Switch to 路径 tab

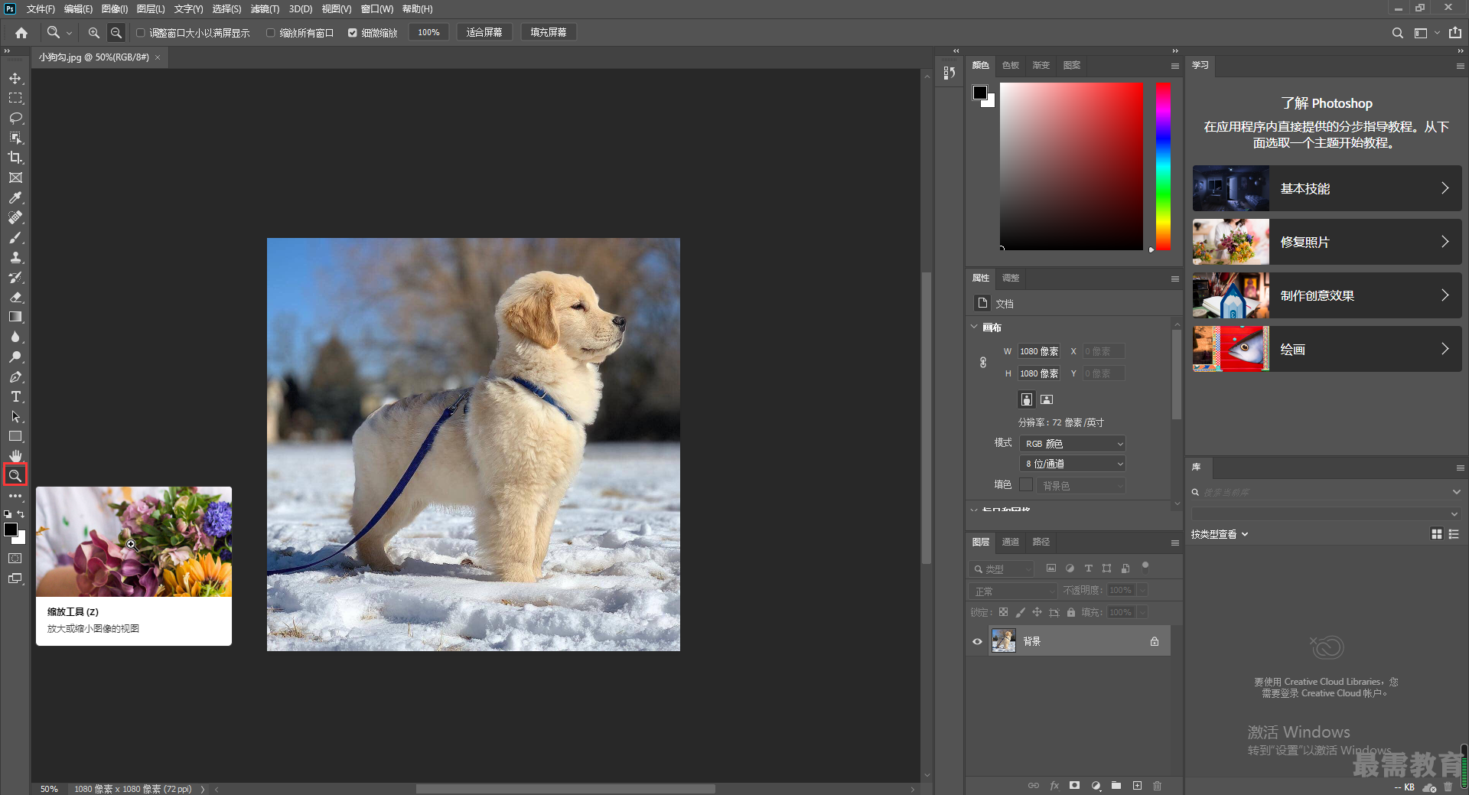[x=1041, y=542]
